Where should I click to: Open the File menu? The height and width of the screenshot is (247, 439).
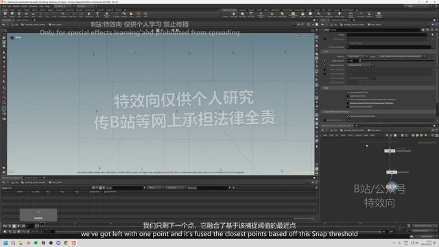pos(4,6)
